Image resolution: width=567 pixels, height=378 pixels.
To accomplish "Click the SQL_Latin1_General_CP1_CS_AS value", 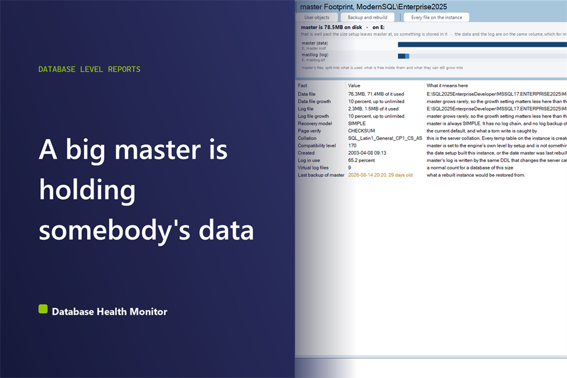I will tap(385, 138).
